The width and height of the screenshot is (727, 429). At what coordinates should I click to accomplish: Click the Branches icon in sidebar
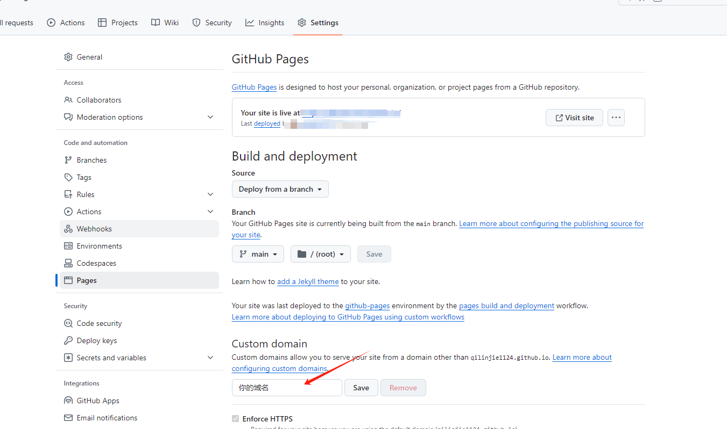[x=68, y=160]
